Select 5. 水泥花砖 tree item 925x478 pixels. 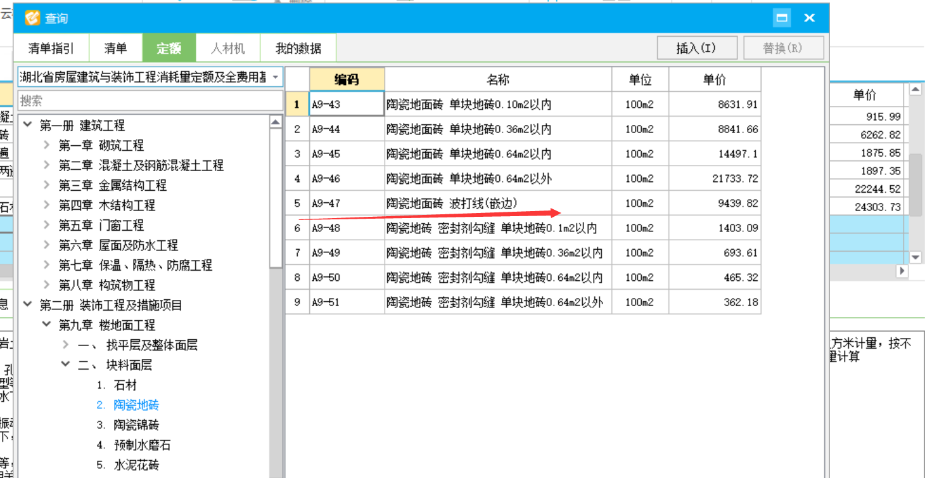tap(128, 465)
